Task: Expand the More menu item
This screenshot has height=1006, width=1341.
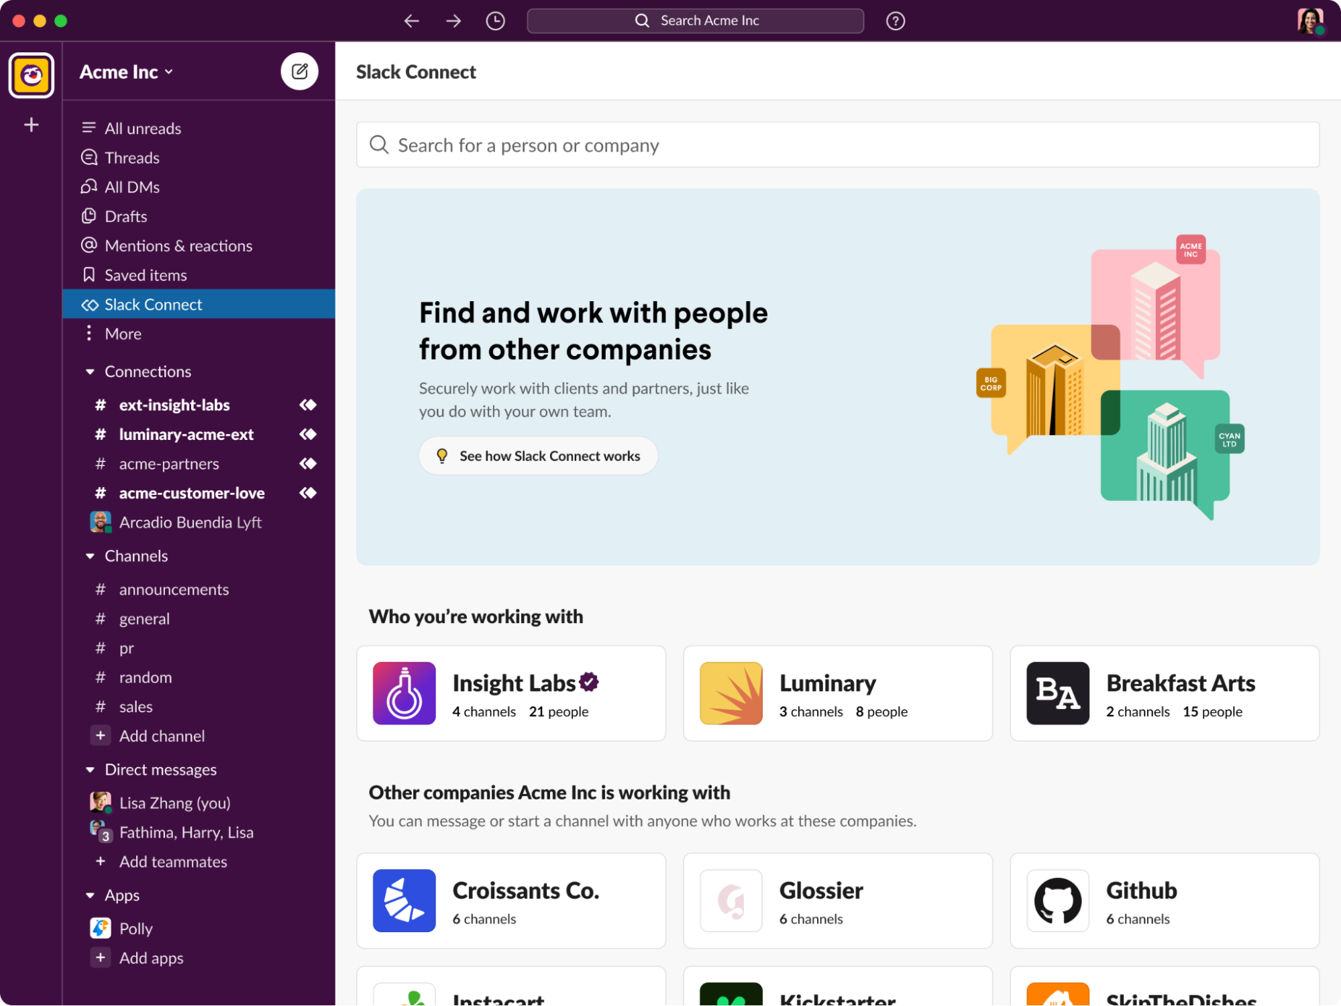Action: coord(199,333)
